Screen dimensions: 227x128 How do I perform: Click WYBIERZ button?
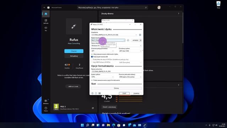tap(135, 40)
